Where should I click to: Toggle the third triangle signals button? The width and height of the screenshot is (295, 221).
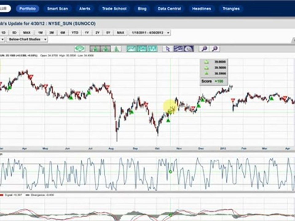click(116, 49)
